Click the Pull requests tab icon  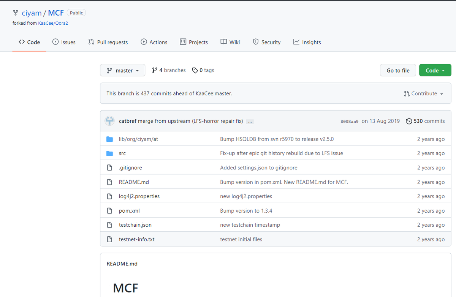91,42
